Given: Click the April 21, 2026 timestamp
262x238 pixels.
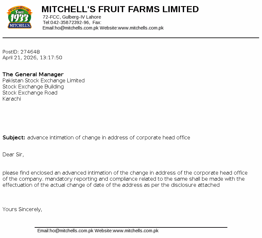Looking at the screenshot, I should pyautogui.click(x=32, y=58).
